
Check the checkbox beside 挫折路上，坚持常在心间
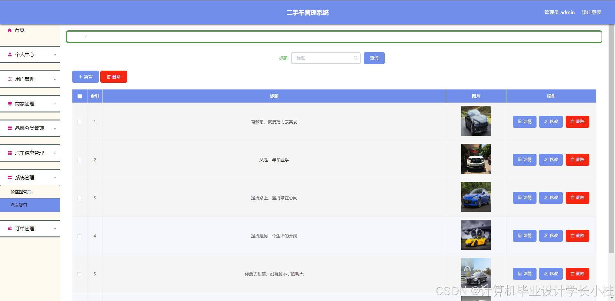coord(79,198)
